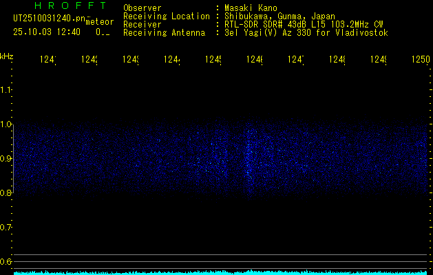Click the 0.9 kHz frequency label
Viewport: 433px width, 275px height.
pos(6,159)
